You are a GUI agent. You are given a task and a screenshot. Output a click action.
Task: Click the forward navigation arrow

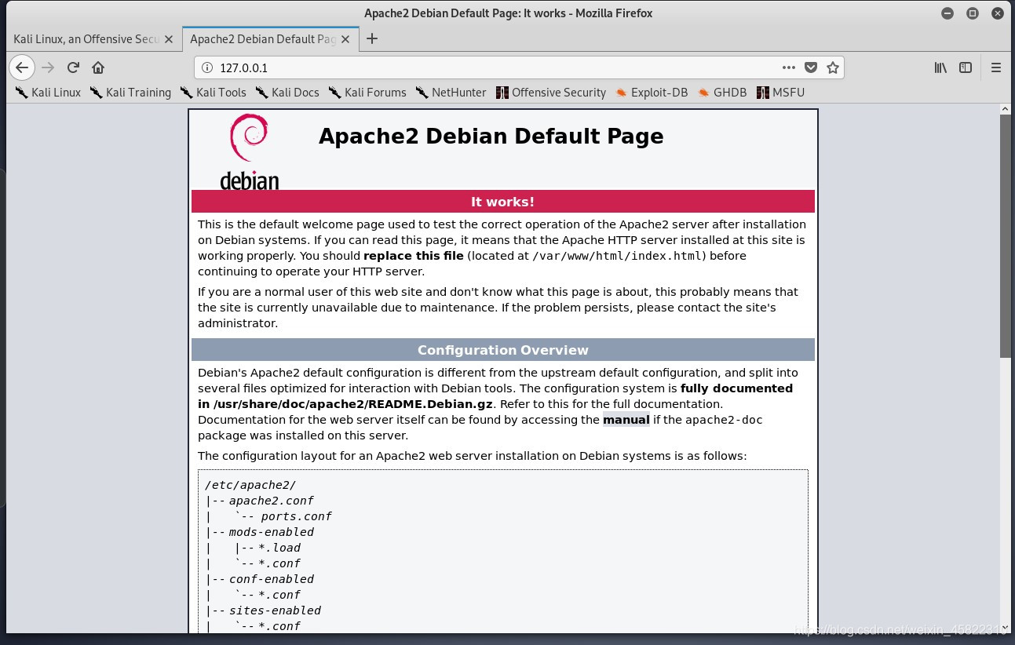[48, 67]
